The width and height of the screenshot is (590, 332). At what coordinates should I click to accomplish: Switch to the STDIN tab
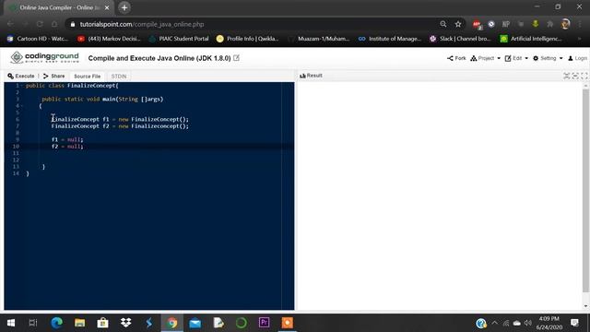coord(119,77)
